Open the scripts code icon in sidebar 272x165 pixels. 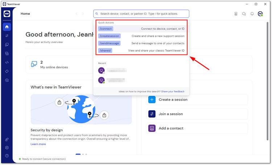click(x=7, y=62)
